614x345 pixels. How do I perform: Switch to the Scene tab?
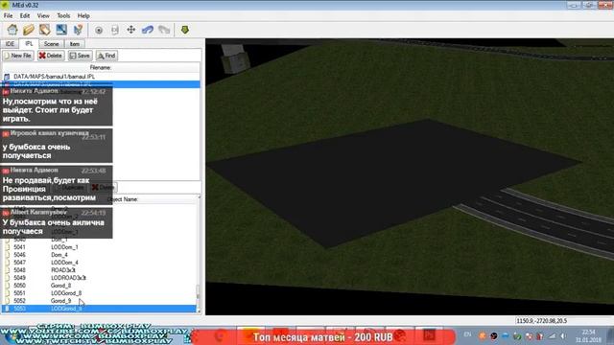pos(51,44)
